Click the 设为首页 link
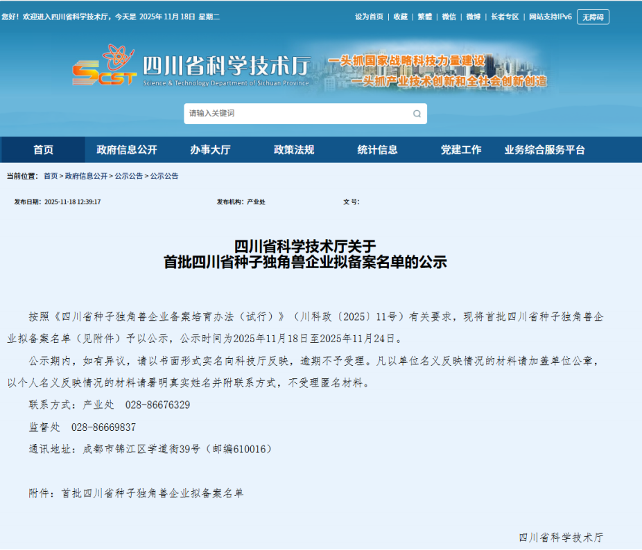The width and height of the screenshot is (642, 550). (x=369, y=17)
